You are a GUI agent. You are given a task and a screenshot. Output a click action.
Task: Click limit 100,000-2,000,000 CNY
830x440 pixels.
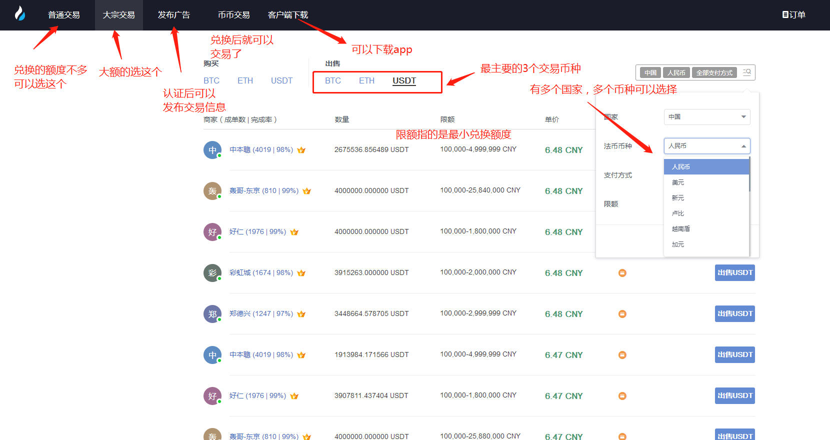(x=478, y=272)
